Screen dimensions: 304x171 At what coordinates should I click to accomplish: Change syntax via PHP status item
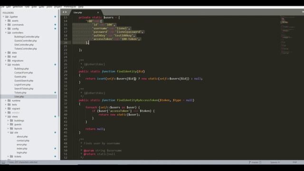(294, 162)
